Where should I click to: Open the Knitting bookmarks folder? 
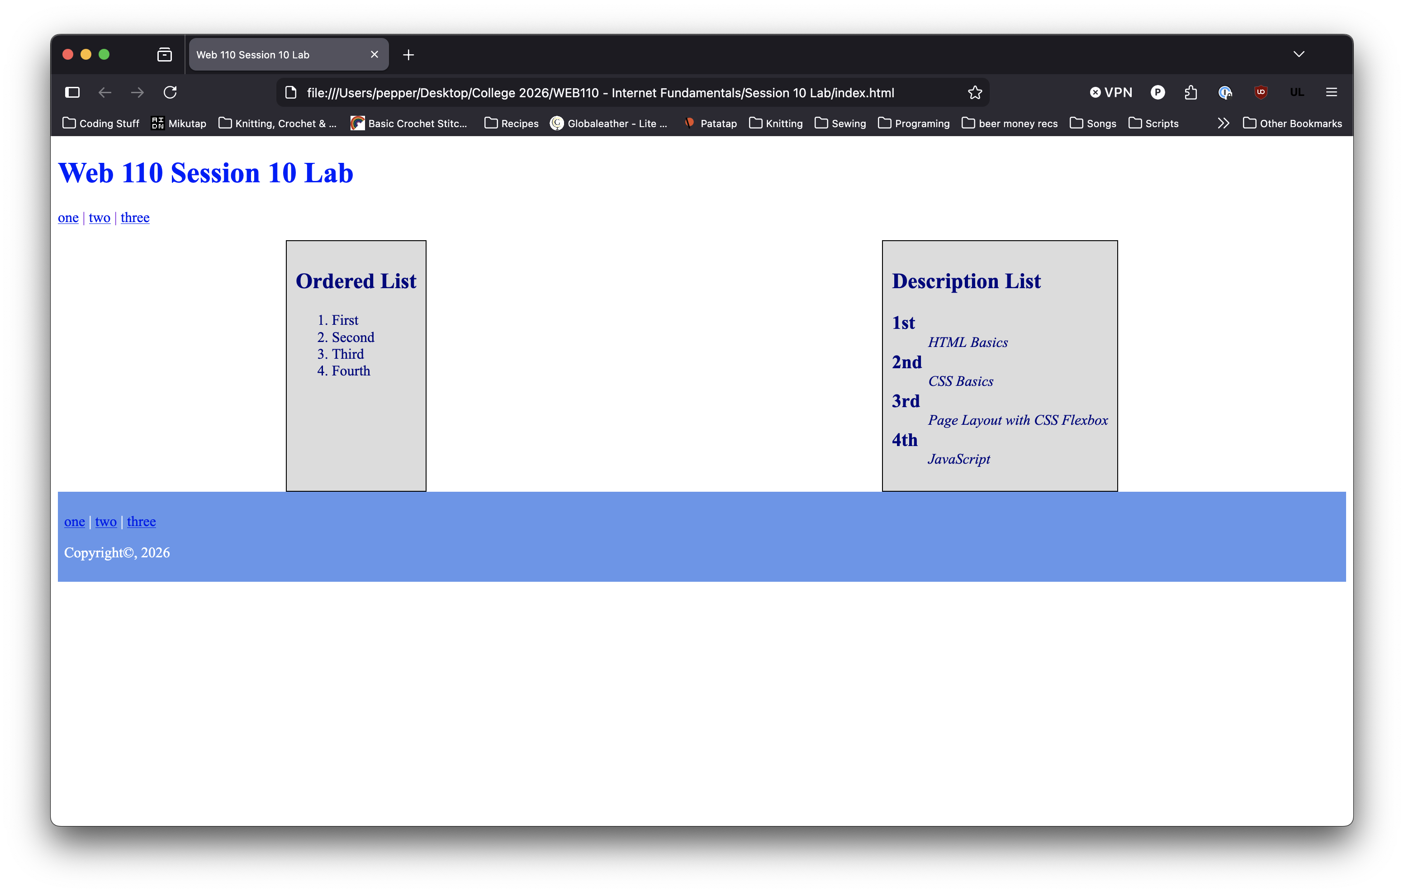tap(775, 123)
